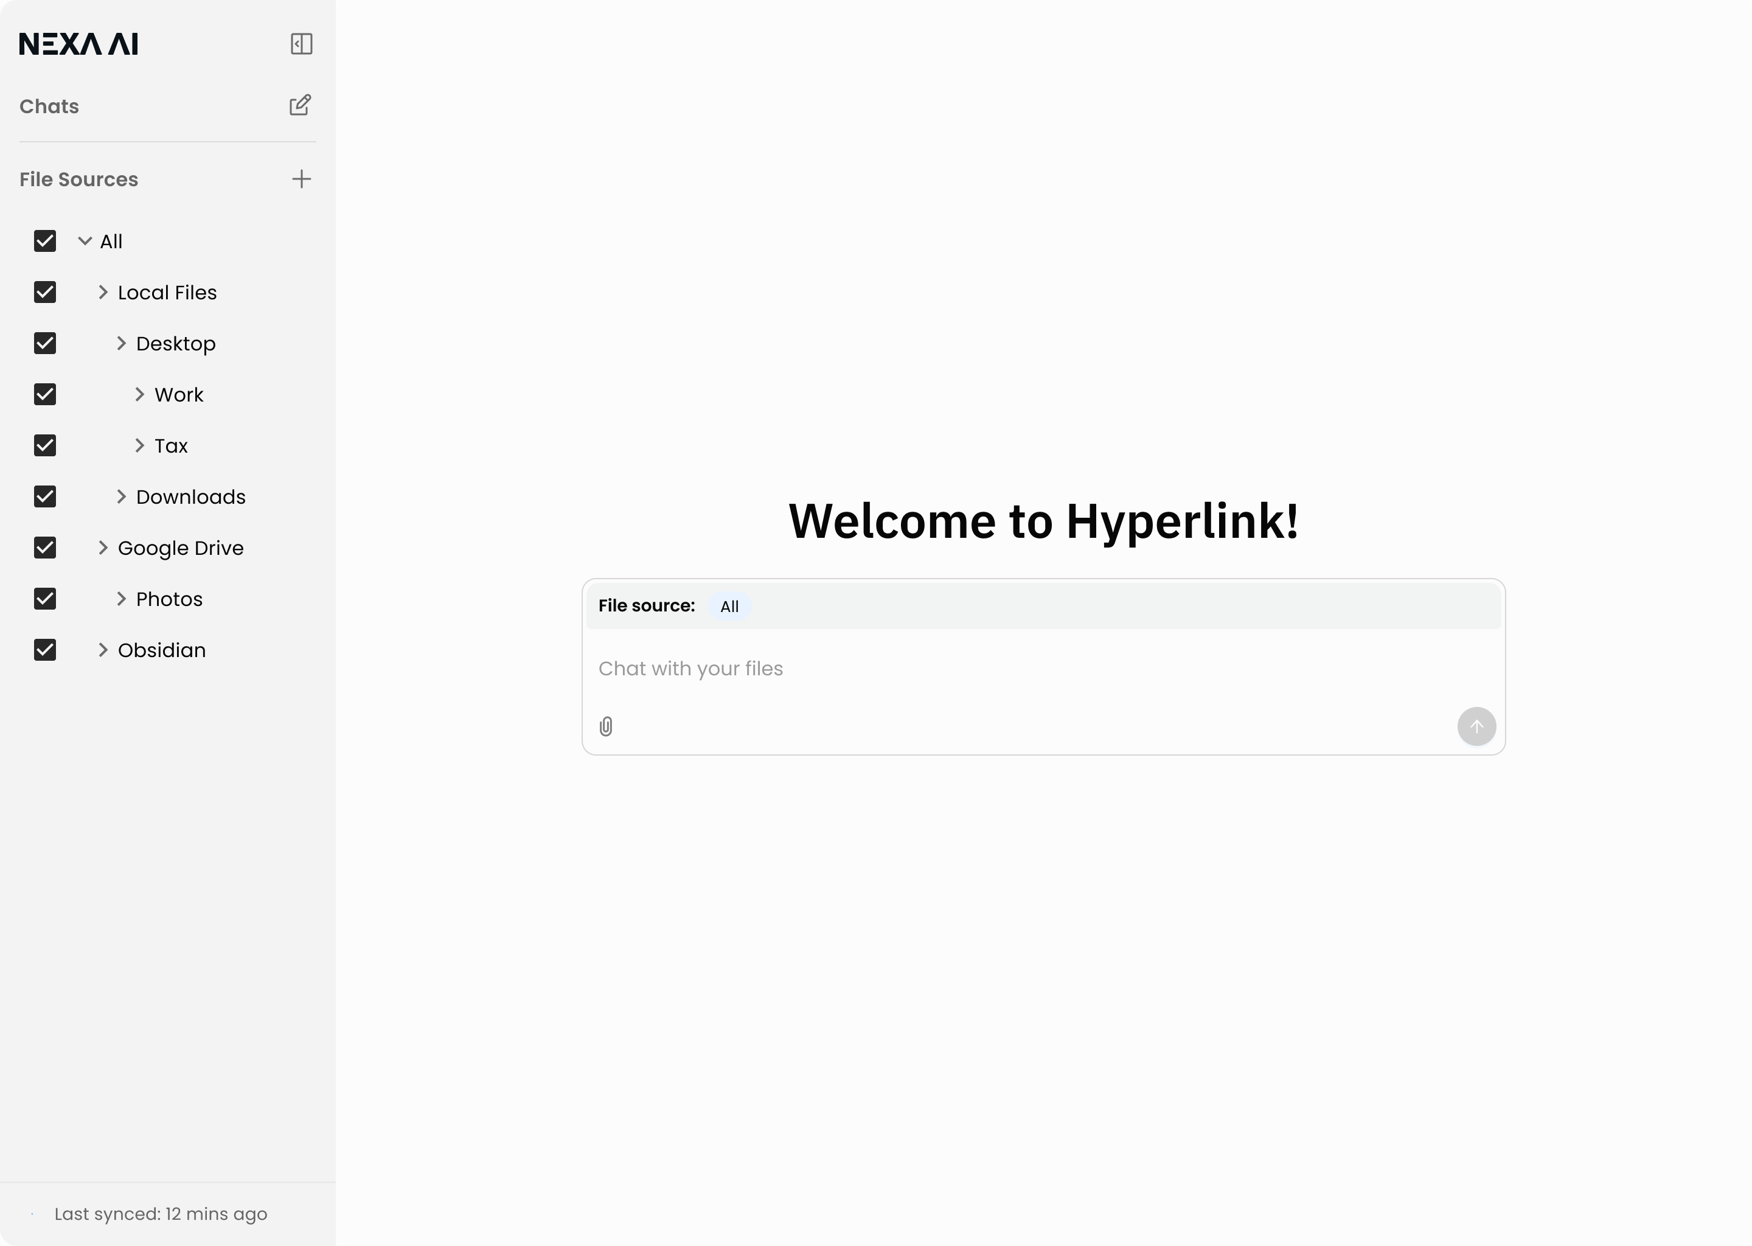Collapse the sidebar panel icon
The height and width of the screenshot is (1246, 1752).
point(302,44)
